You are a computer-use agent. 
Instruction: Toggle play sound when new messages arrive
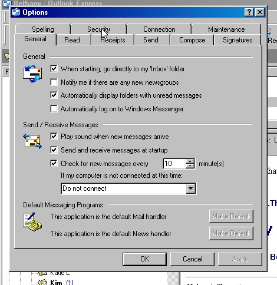coord(54,137)
